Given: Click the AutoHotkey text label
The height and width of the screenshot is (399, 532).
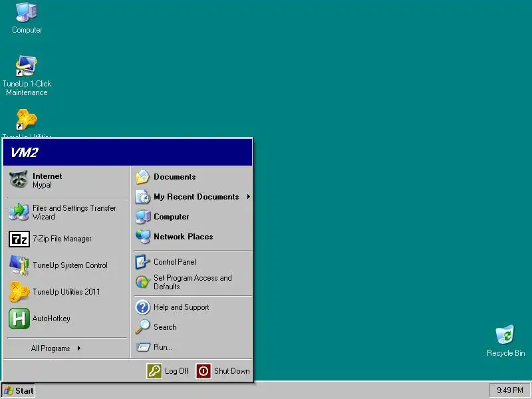Looking at the screenshot, I should pyautogui.click(x=51, y=319).
